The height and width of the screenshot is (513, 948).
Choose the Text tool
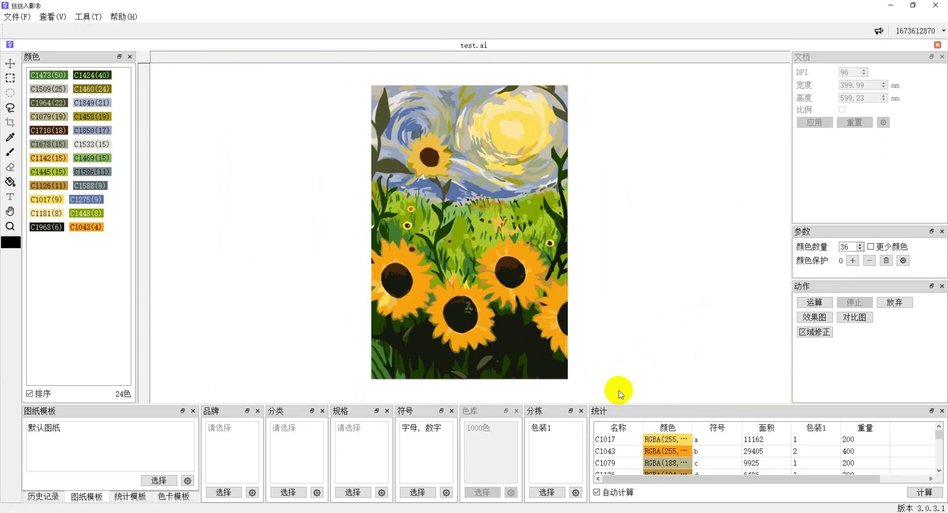click(x=10, y=196)
